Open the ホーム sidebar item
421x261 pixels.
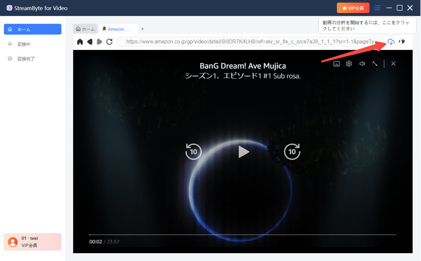pyautogui.click(x=33, y=29)
